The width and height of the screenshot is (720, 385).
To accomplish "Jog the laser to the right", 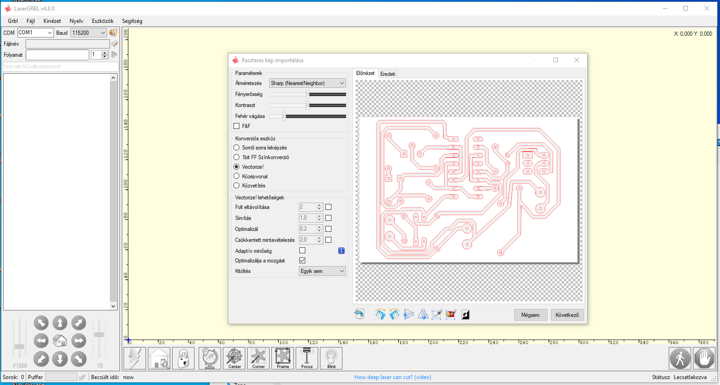I will pyautogui.click(x=79, y=341).
